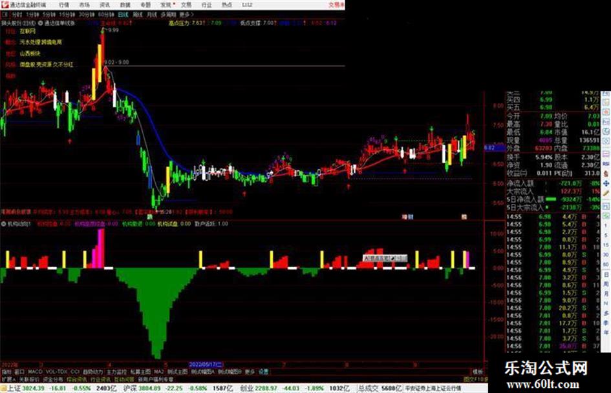Select the 周线 weekly period tab
The image size is (611, 393).
pyautogui.click(x=138, y=15)
